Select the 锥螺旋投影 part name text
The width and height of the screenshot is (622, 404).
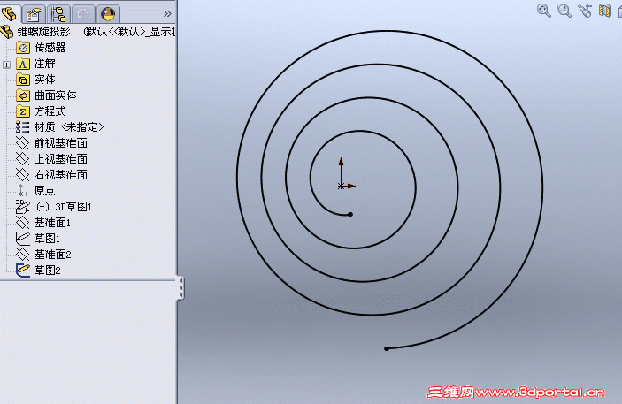(x=43, y=31)
